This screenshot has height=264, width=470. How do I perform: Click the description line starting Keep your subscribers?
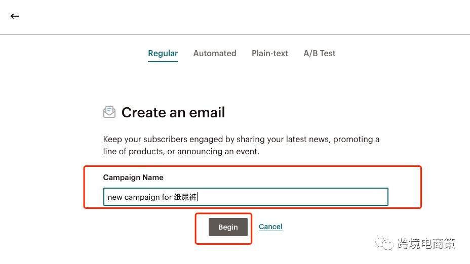coord(241,139)
